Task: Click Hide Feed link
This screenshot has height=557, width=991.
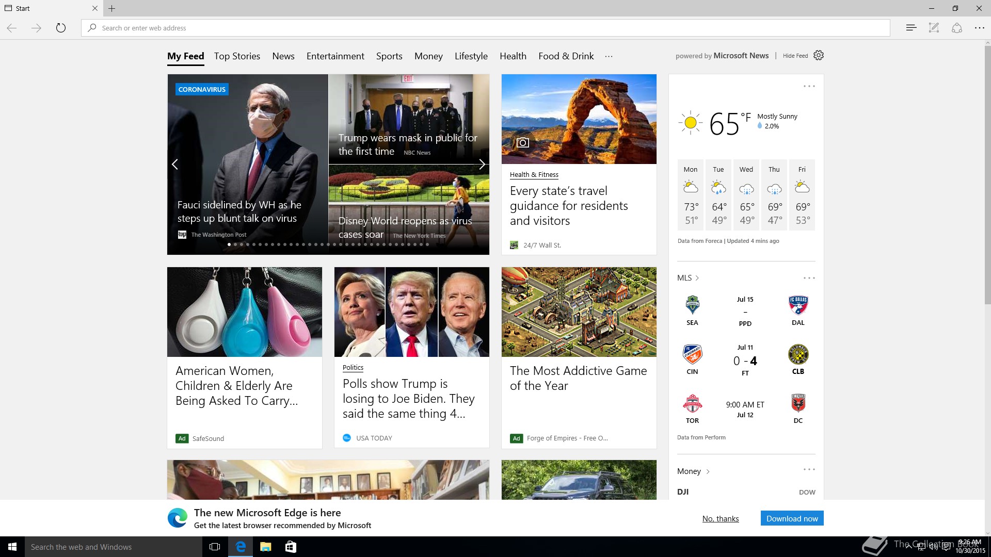Action: coord(795,56)
